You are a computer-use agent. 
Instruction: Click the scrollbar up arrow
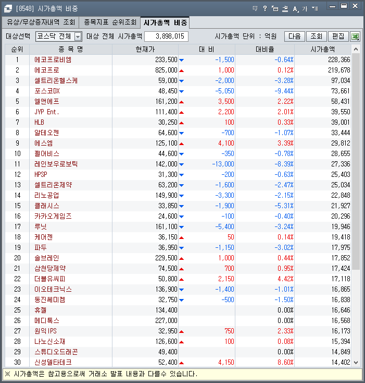click(x=356, y=50)
